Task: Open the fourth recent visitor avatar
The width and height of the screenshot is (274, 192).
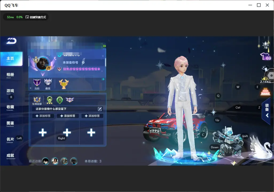Action: pos(74,161)
